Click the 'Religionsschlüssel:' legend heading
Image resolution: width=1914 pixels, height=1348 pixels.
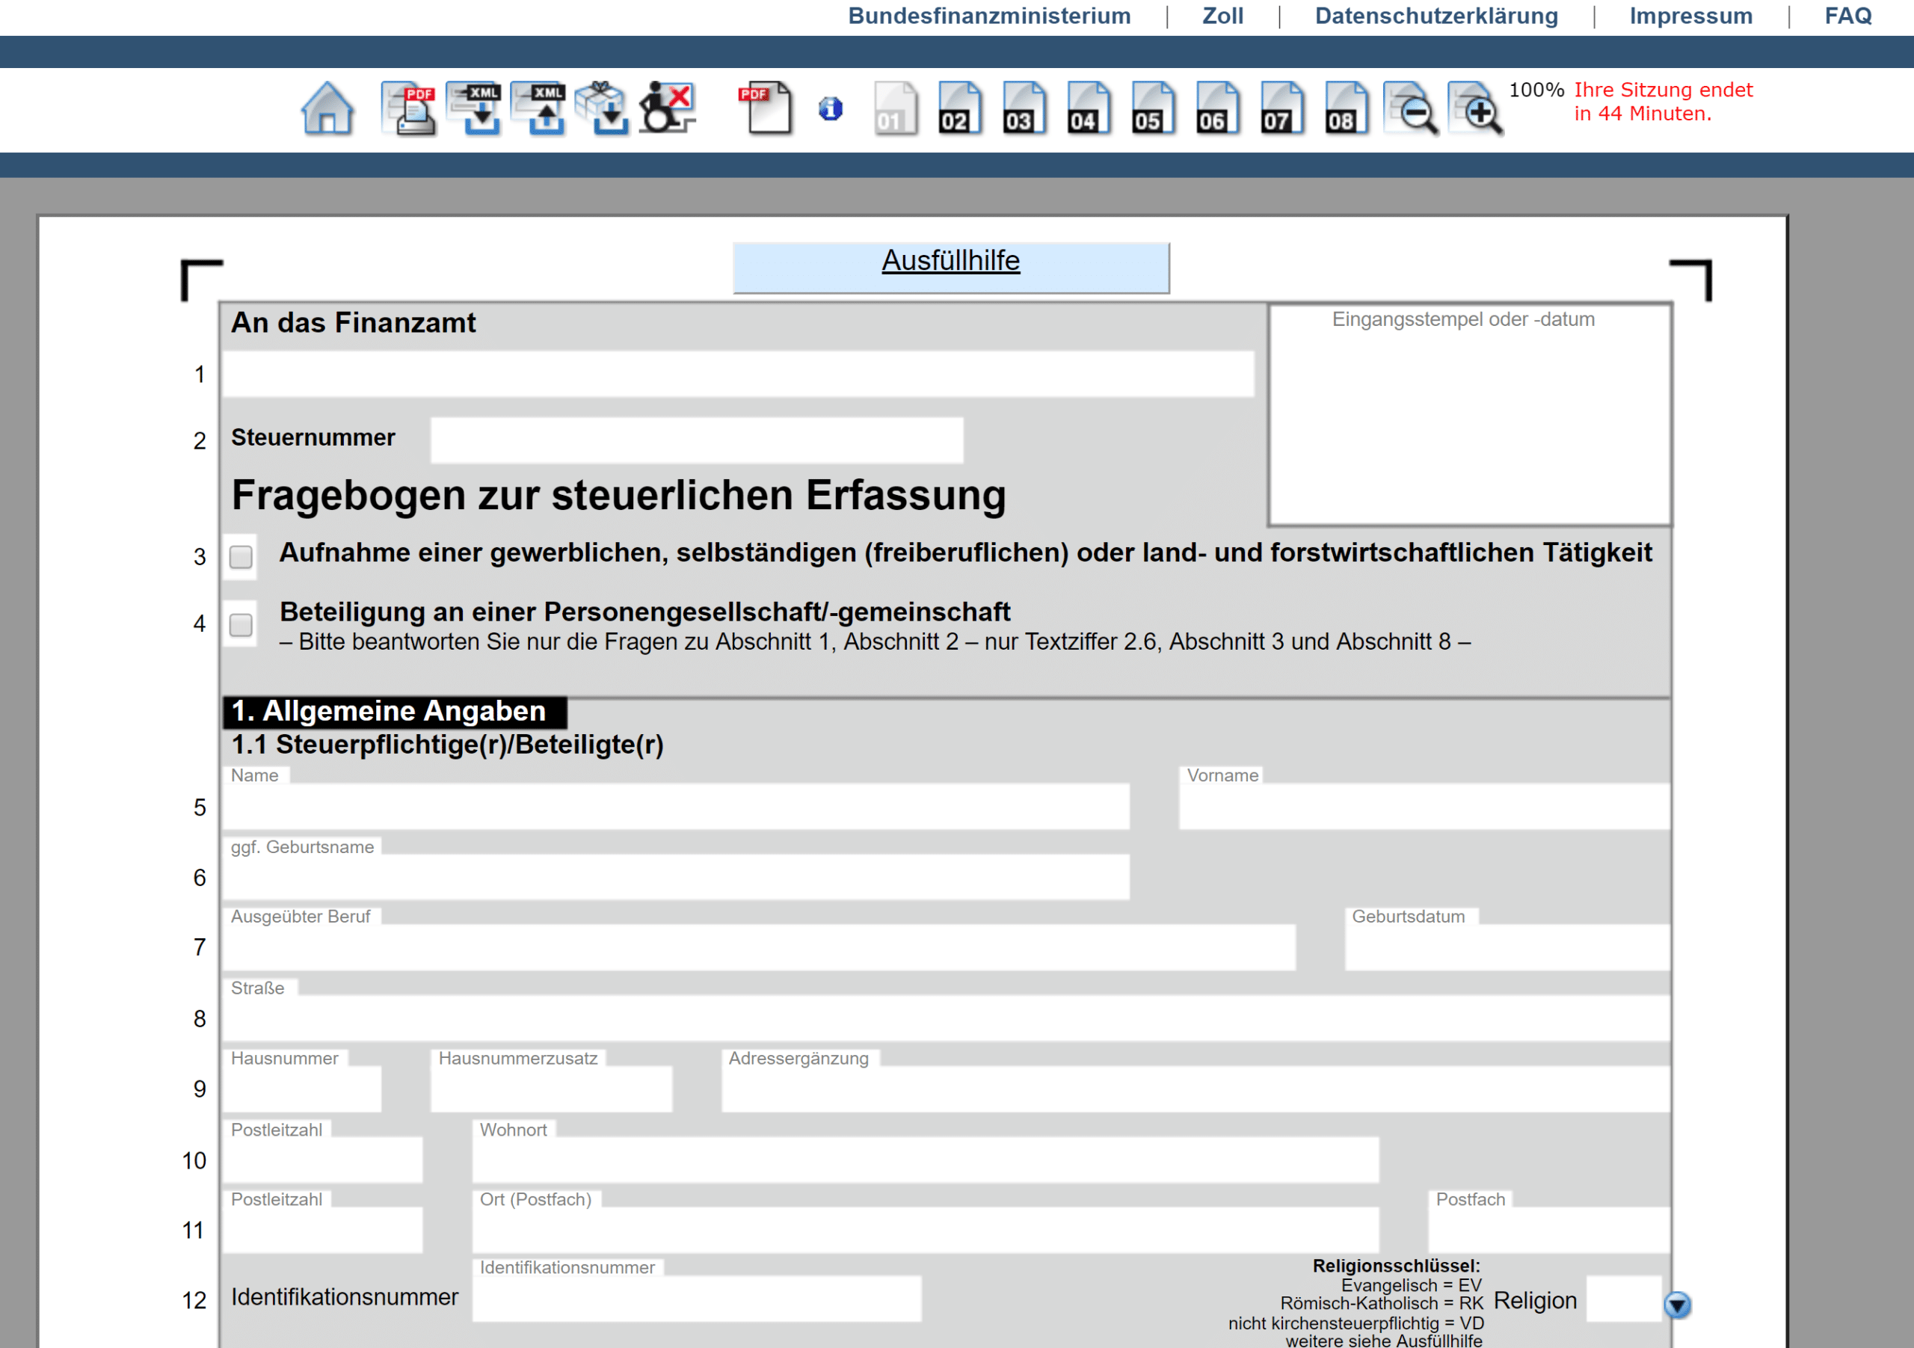(x=1397, y=1266)
